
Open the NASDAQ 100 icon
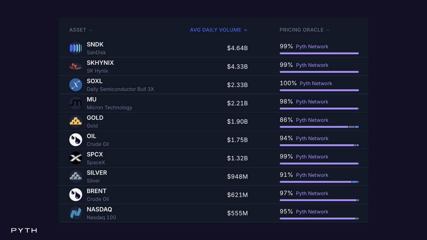click(x=75, y=213)
